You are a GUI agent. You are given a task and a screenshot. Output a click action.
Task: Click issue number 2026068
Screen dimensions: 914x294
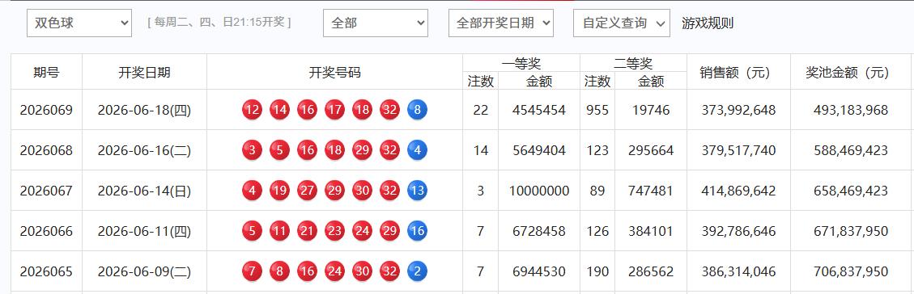47,150
